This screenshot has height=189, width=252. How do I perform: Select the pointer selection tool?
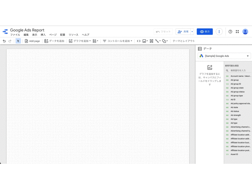[18, 41]
